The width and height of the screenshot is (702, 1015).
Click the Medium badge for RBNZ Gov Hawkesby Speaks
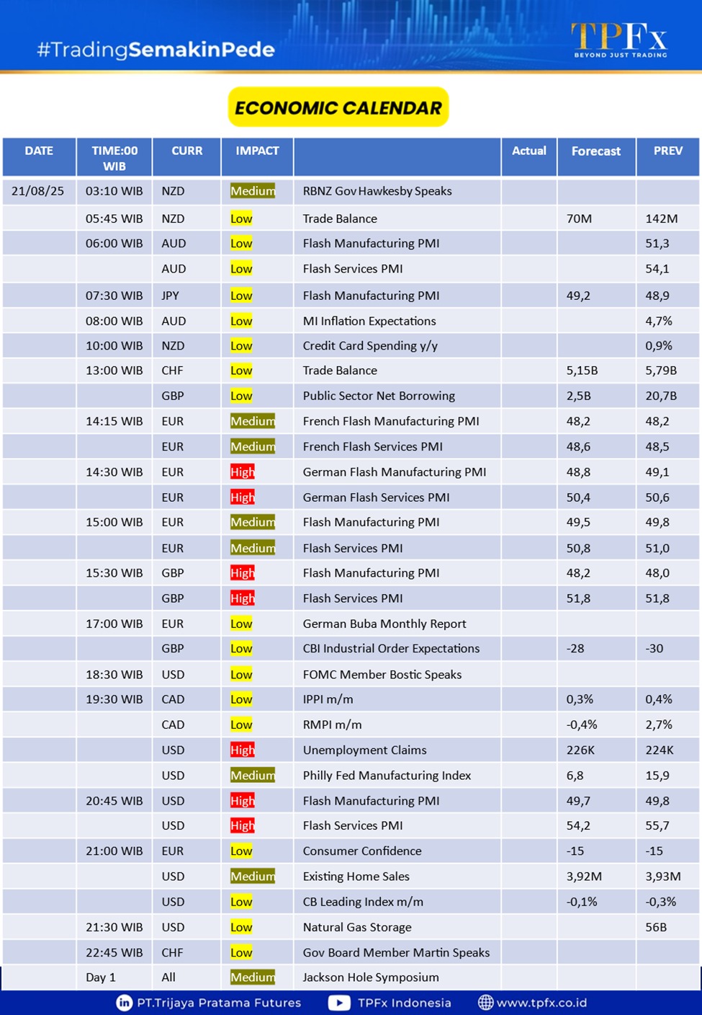[x=253, y=191]
